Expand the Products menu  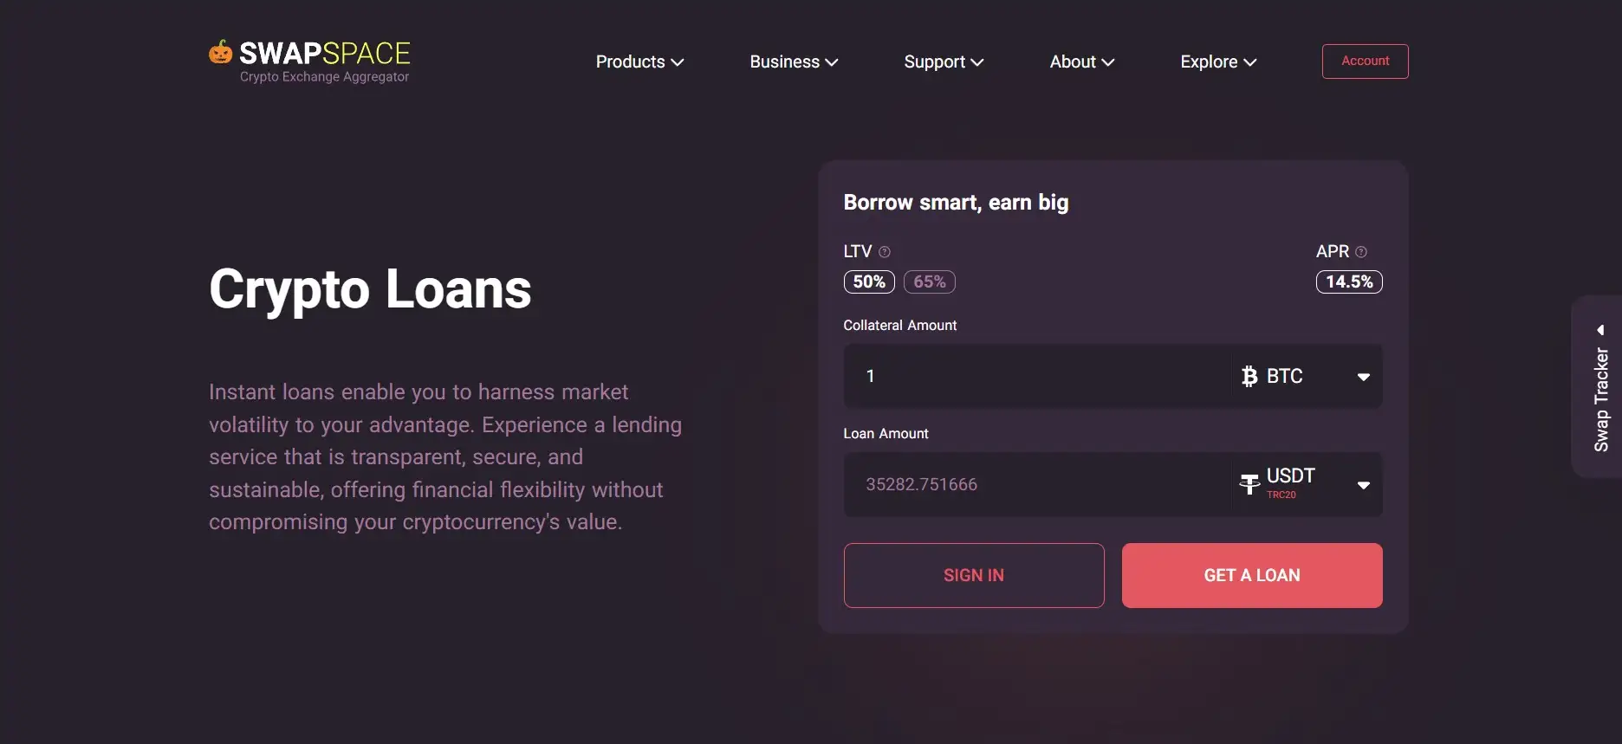pos(639,61)
